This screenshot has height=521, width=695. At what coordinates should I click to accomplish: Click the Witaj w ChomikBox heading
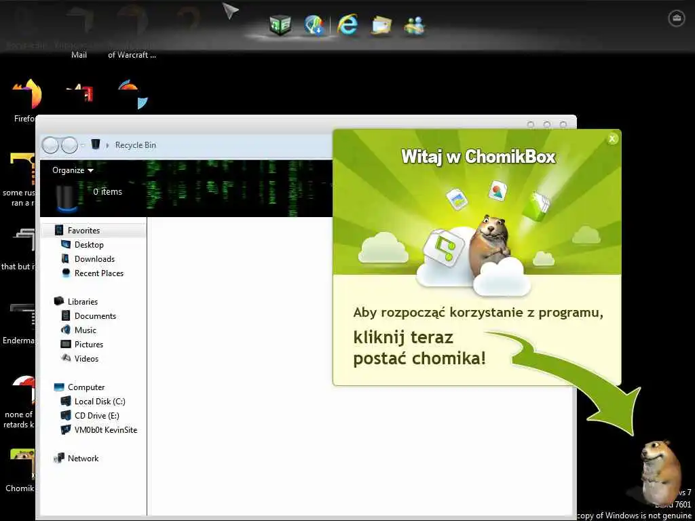[x=478, y=157]
